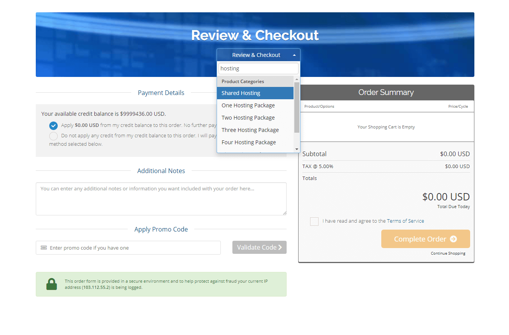Click the Validate Code button
Screen dimensions: 509x335
tap(259, 247)
